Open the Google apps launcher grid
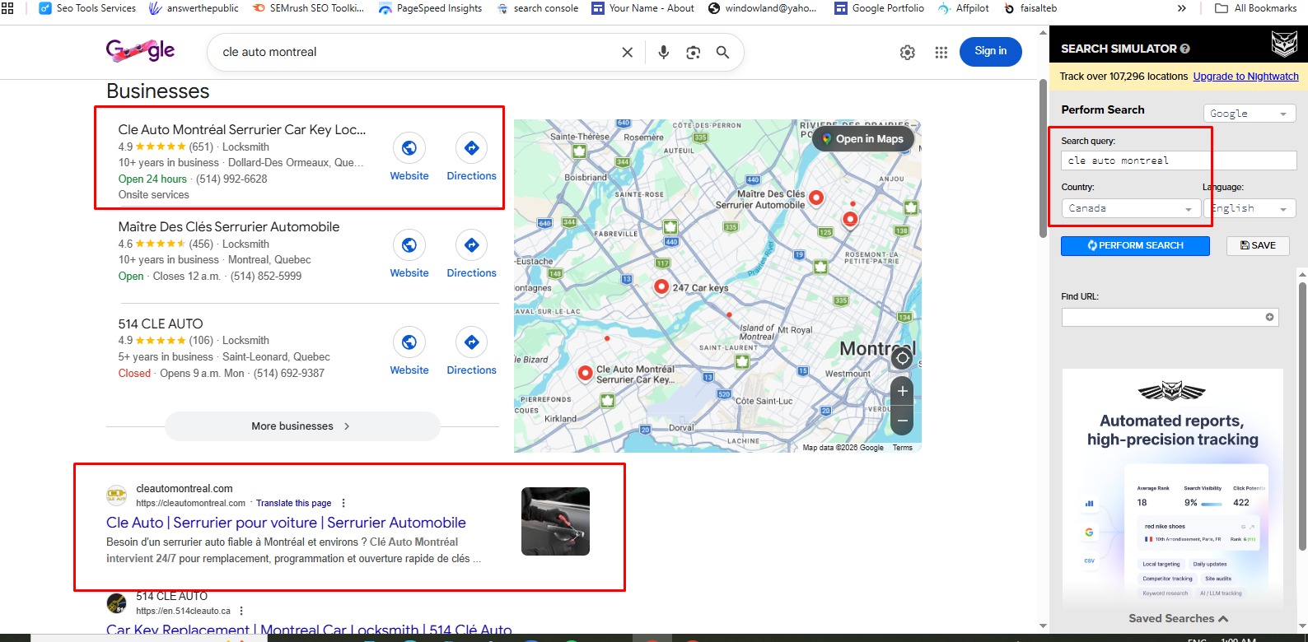This screenshot has height=642, width=1308. (941, 52)
